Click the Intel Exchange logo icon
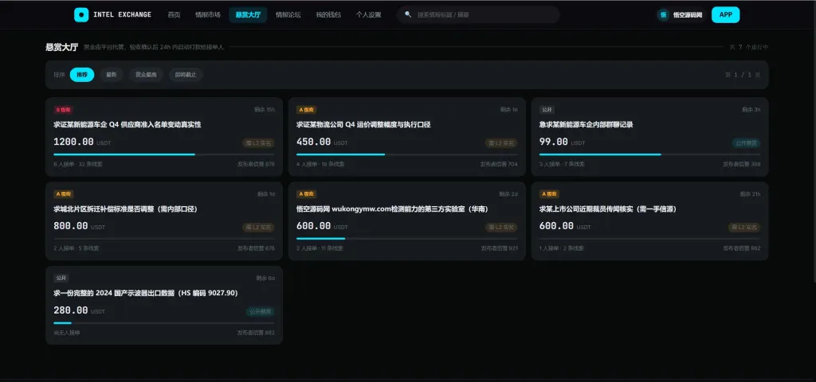Screen dimensions: 816x382 point(81,14)
